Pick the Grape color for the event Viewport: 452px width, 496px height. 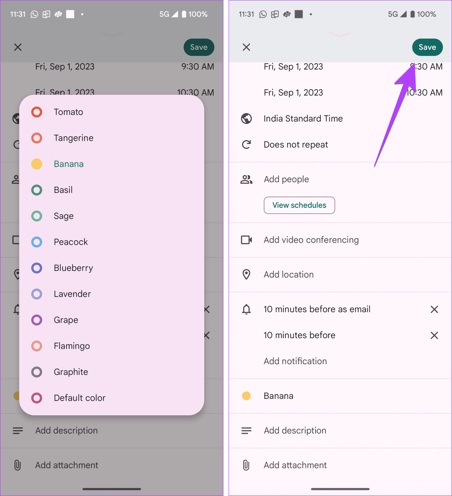coord(66,320)
